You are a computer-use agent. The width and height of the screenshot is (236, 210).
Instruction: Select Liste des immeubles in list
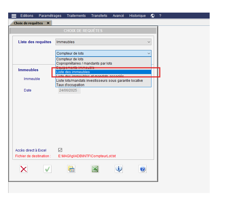click(x=73, y=72)
